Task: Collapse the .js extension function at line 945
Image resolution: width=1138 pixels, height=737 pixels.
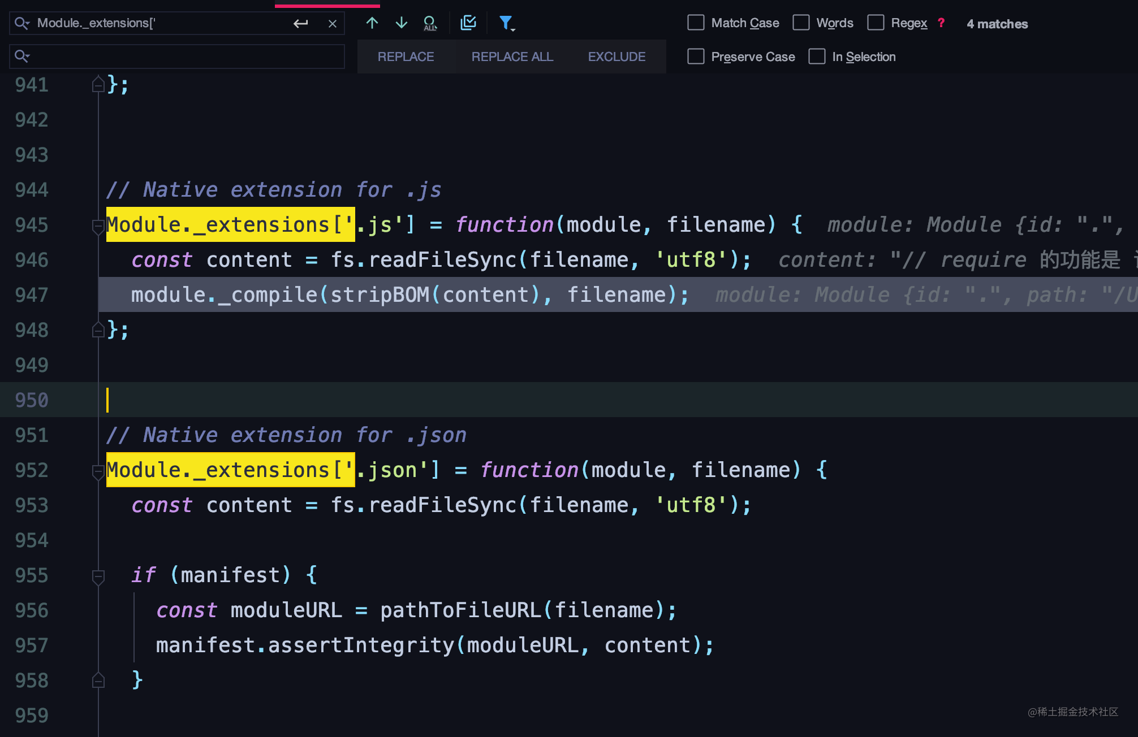Action: (97, 225)
